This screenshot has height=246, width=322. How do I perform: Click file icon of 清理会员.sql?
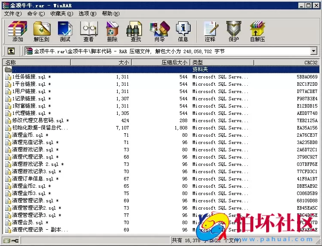[8, 222]
